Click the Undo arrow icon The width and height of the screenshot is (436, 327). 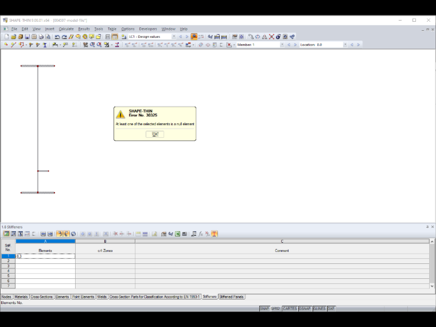57,37
